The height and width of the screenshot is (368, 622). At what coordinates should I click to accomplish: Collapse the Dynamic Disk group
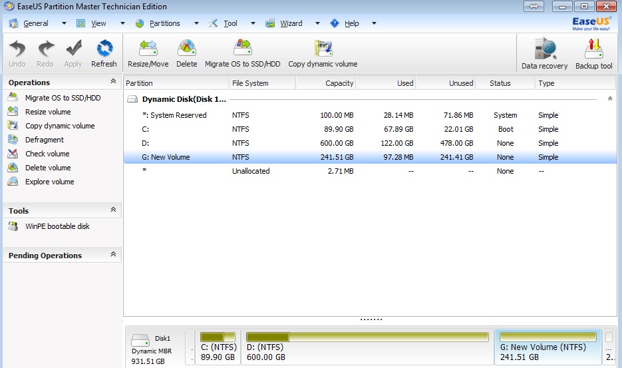click(x=610, y=98)
